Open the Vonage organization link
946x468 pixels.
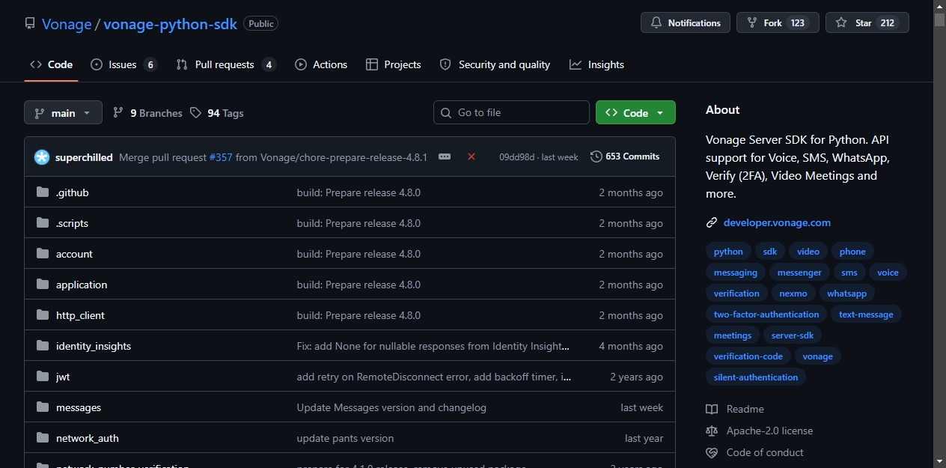pyautogui.click(x=67, y=24)
